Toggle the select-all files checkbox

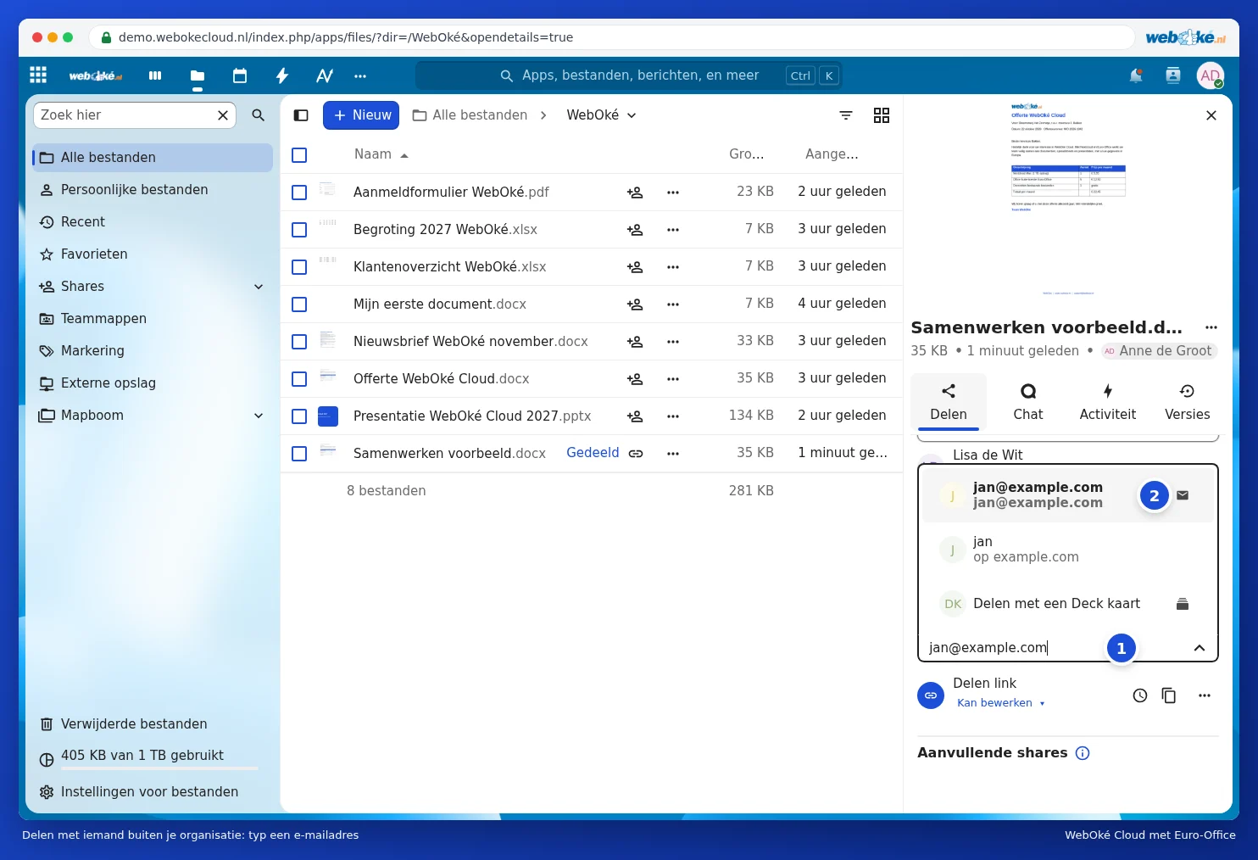299,155
